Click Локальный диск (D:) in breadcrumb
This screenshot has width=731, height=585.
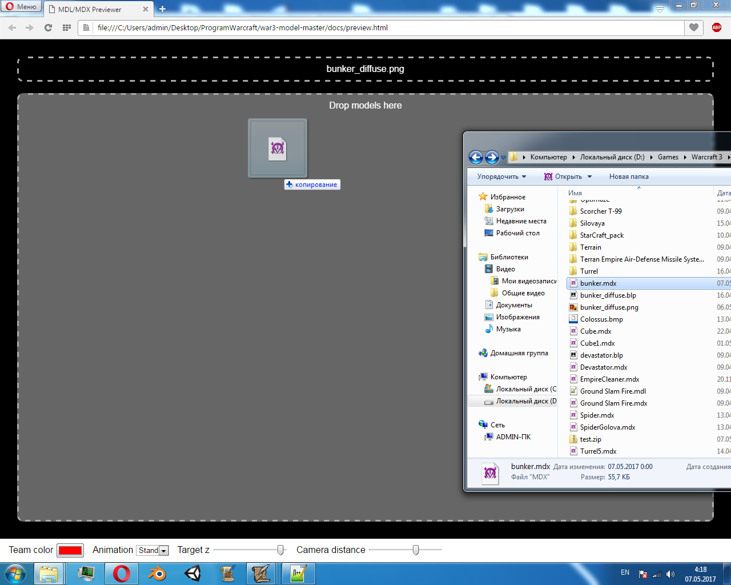click(612, 157)
